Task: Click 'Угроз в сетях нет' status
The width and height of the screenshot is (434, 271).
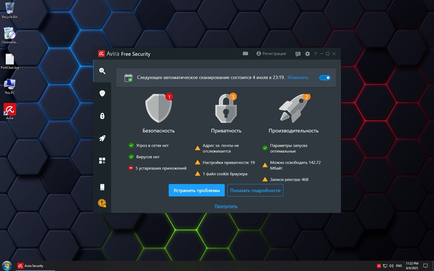Action: (149, 146)
